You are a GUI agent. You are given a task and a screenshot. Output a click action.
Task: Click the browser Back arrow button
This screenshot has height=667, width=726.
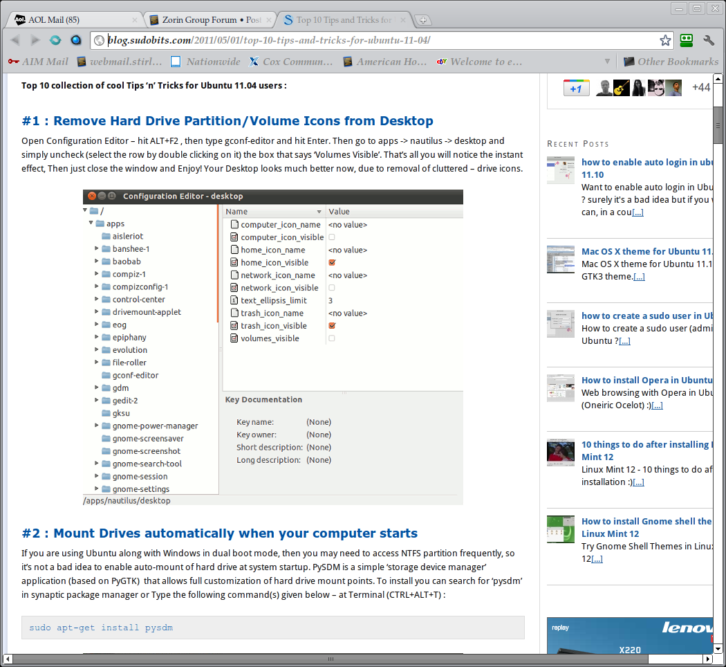[x=15, y=40]
